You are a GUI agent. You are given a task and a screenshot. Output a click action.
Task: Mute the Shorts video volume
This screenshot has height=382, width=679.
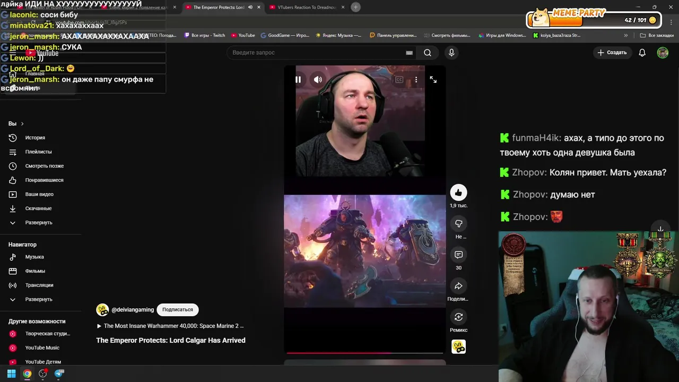tap(318, 80)
